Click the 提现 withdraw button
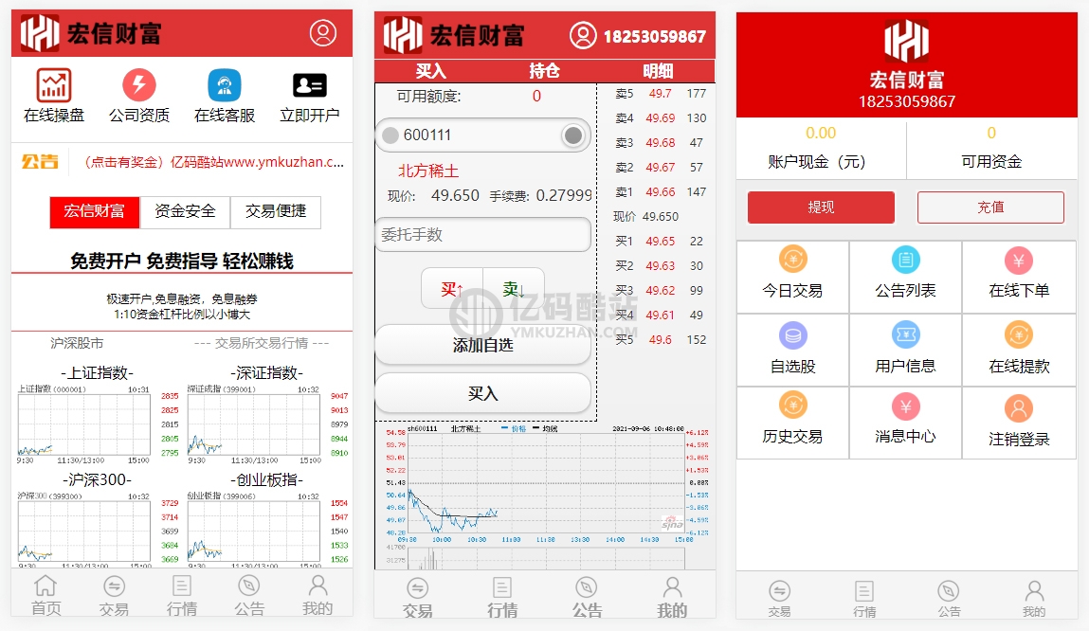1089x631 pixels. [x=821, y=207]
